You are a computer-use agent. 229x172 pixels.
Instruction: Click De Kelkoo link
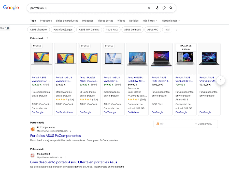tap(133, 112)
